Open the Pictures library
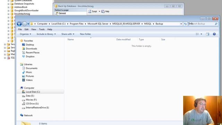The image size is (222, 125). click(30, 76)
